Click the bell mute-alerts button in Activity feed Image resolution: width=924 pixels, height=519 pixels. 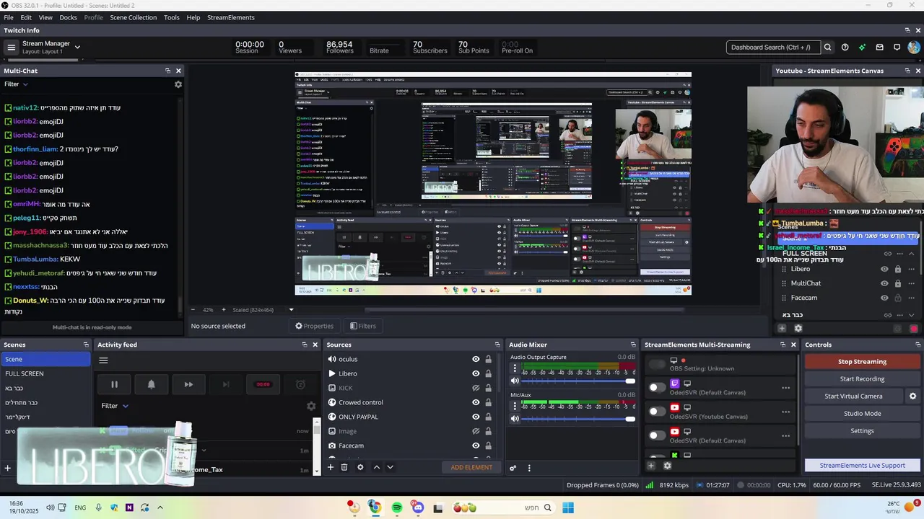(x=151, y=384)
